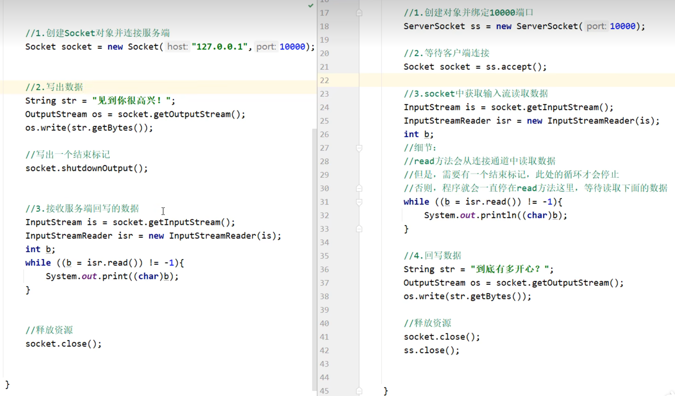Viewport: 675px width, 396px height.
Task: Click line number 22 in gutter
Action: pyautogui.click(x=324, y=80)
